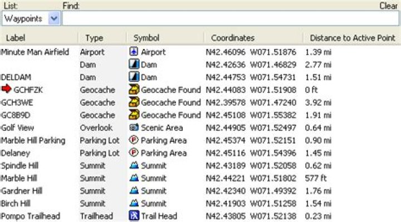Select the Delaney waypoint label
The height and width of the screenshot is (222, 401).
point(16,153)
